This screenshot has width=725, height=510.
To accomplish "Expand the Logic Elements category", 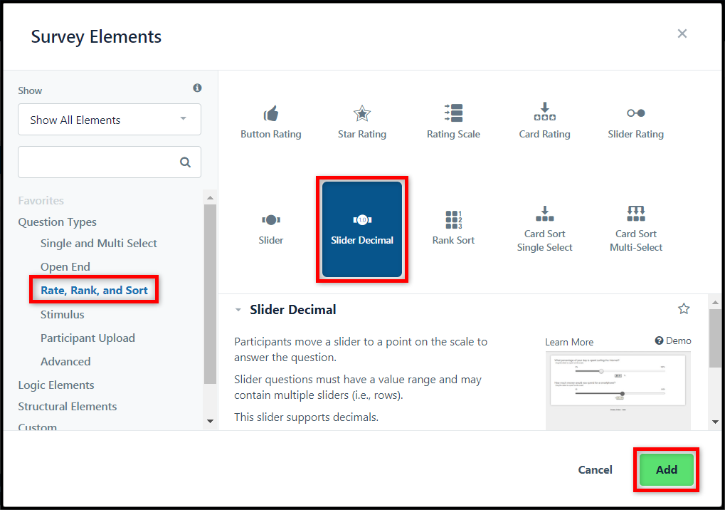I will tap(56, 385).
